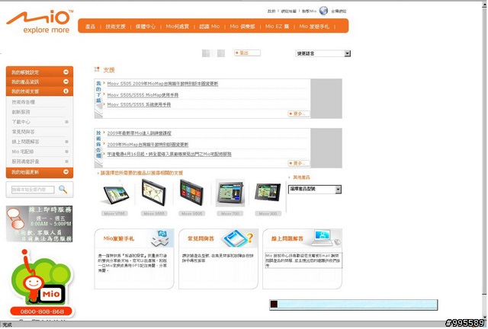
Task: Click 更多 button in the downloads box
Action: [298, 113]
